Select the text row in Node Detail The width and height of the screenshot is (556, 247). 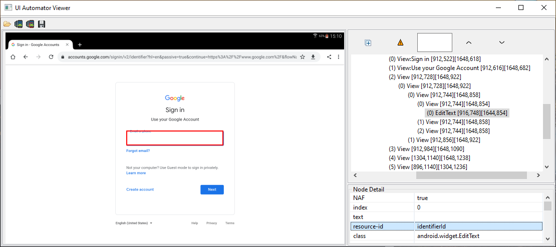click(x=446, y=216)
